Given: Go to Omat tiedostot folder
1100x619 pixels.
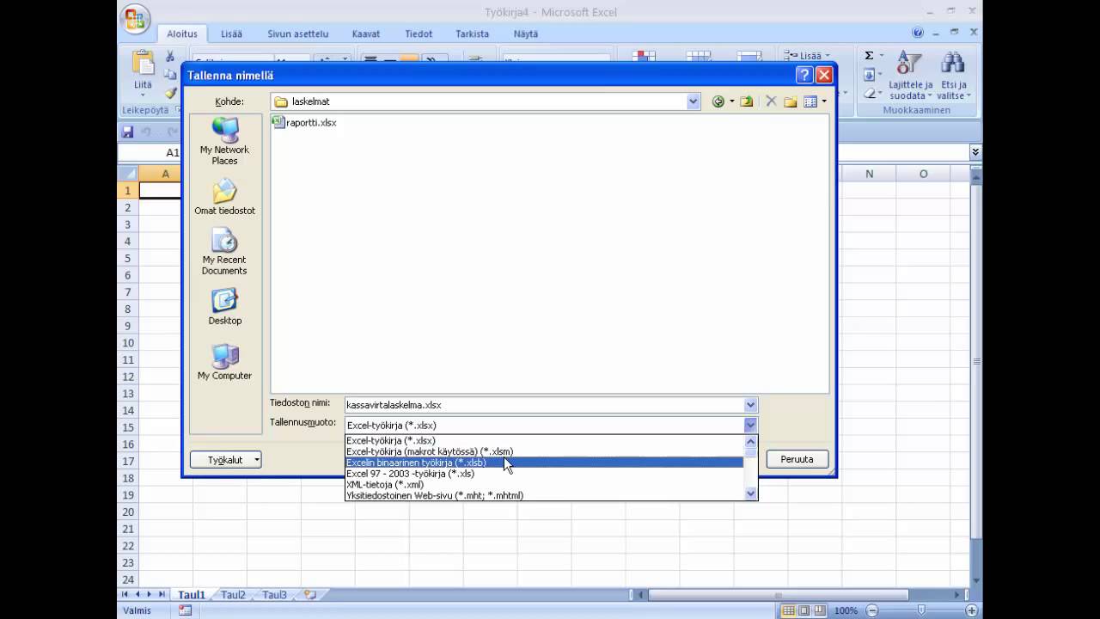Looking at the screenshot, I should (x=224, y=197).
